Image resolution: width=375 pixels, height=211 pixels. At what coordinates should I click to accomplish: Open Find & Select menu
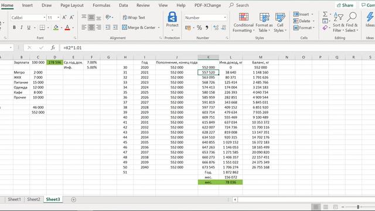tap(352, 22)
